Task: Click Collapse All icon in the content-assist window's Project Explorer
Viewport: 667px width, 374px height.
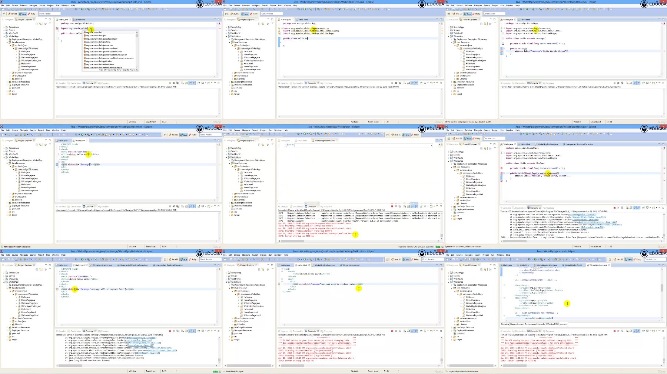Action: 37,24
